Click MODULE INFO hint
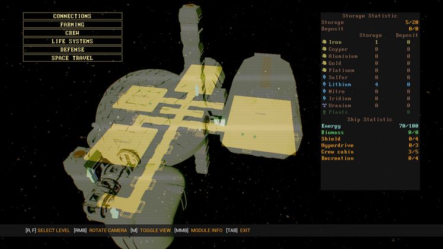 (x=206, y=231)
